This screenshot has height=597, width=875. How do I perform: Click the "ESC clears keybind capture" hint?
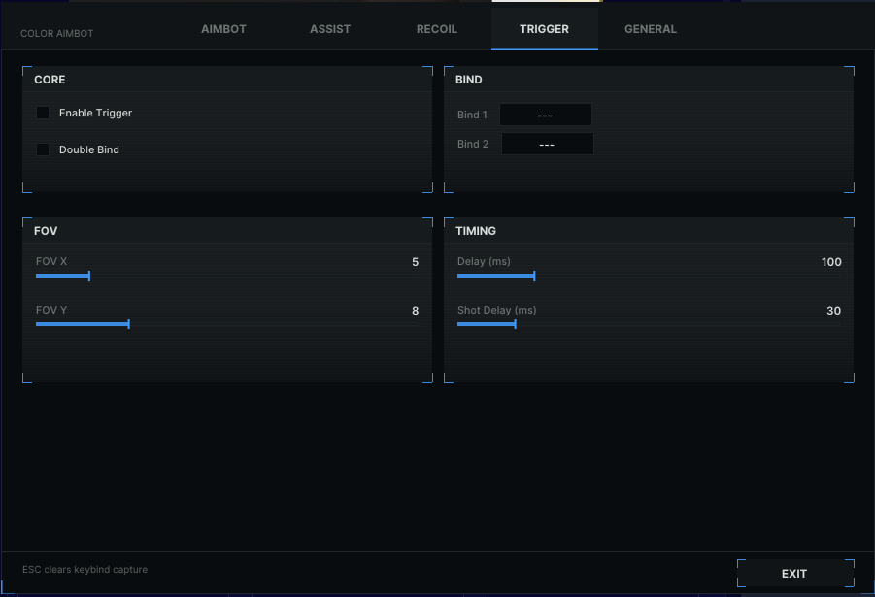click(84, 570)
